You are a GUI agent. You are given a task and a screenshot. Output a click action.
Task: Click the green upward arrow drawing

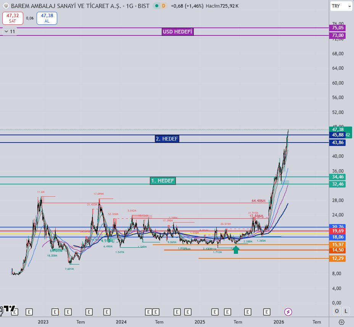point(236,250)
